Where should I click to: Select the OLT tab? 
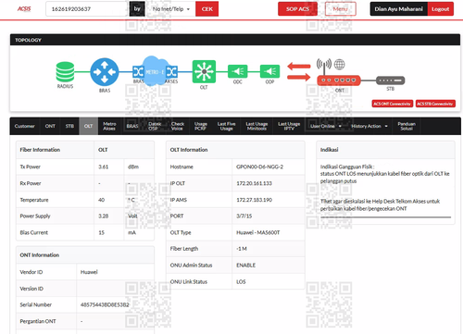(88, 126)
